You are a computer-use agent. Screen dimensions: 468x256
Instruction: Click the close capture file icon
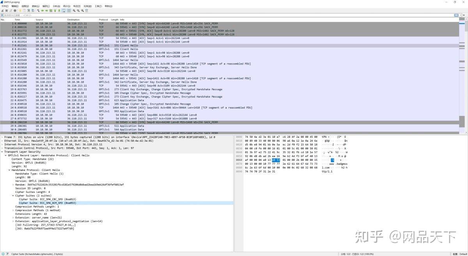tap(29, 11)
